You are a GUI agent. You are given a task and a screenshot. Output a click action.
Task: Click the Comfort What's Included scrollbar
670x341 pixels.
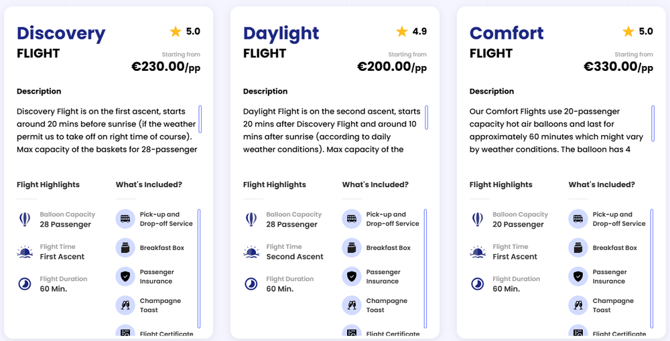[652, 267]
